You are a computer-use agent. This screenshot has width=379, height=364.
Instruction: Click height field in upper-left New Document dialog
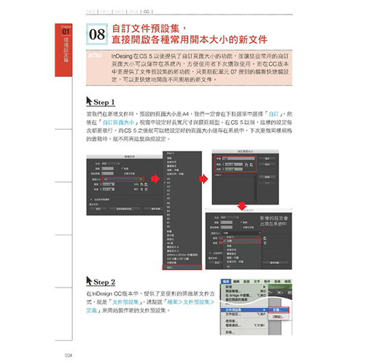pyautogui.click(x=109, y=189)
